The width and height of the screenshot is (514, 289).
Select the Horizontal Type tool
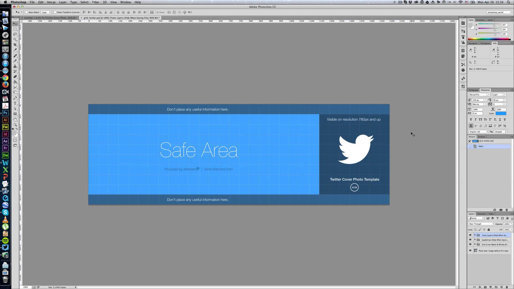pos(15,103)
